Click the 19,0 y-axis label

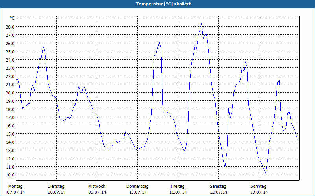pos(10,101)
